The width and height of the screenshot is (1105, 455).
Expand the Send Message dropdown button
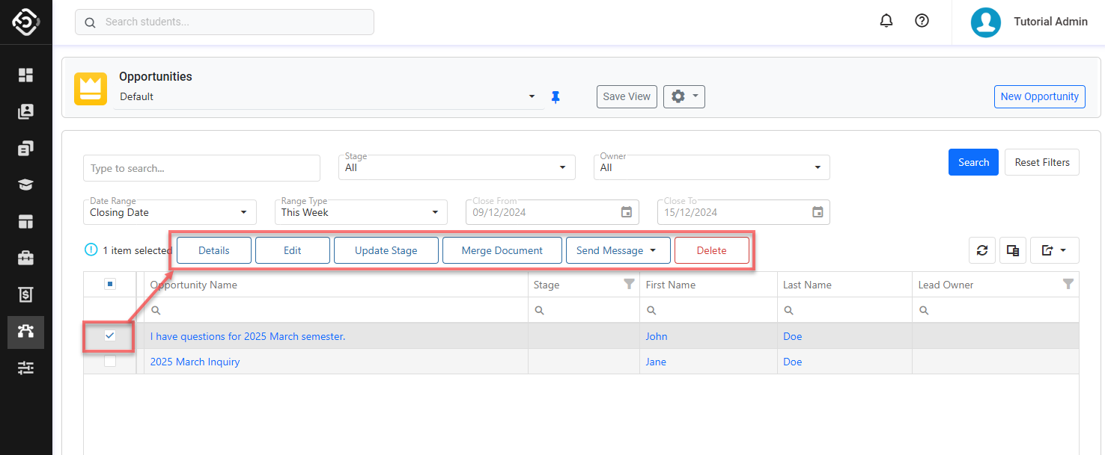coord(618,250)
